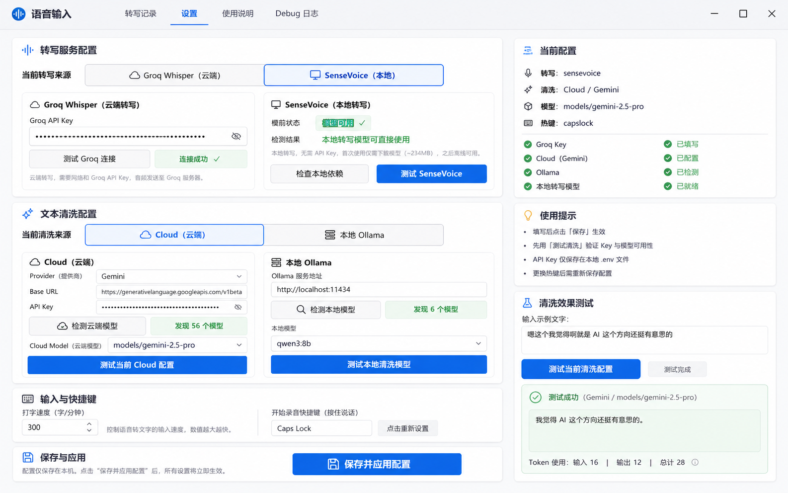Click the green check icon beside 已填写
The width and height of the screenshot is (788, 493).
click(668, 144)
